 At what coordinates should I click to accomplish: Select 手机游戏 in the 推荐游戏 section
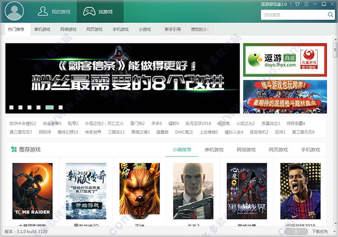point(310,150)
